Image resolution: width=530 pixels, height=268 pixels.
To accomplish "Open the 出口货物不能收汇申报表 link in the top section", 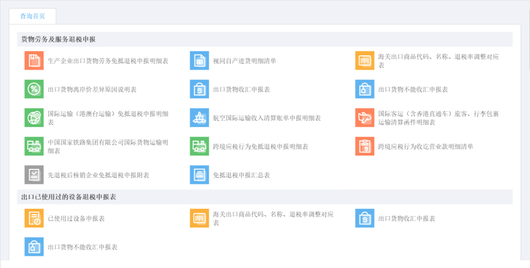I will tap(413, 90).
